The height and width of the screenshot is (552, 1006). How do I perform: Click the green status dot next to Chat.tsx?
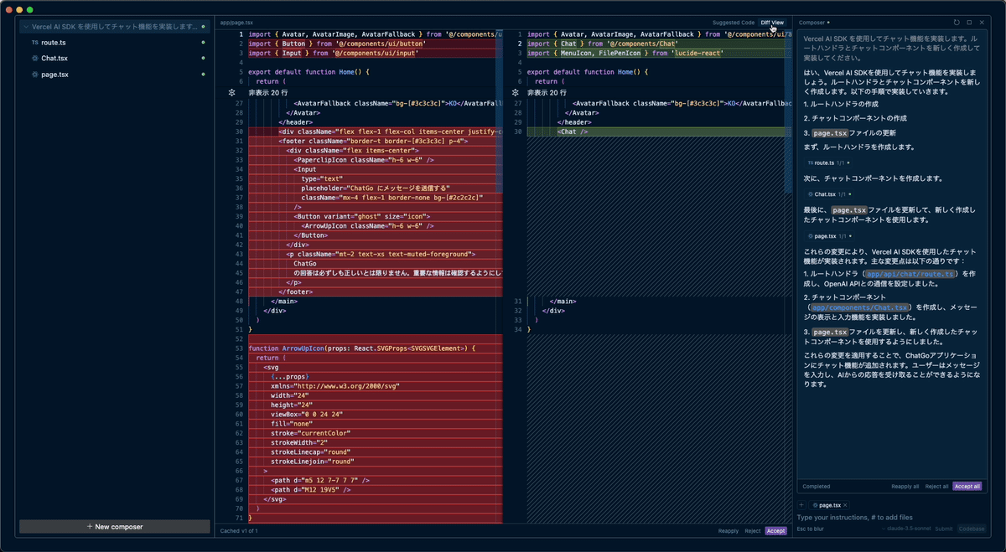click(203, 59)
